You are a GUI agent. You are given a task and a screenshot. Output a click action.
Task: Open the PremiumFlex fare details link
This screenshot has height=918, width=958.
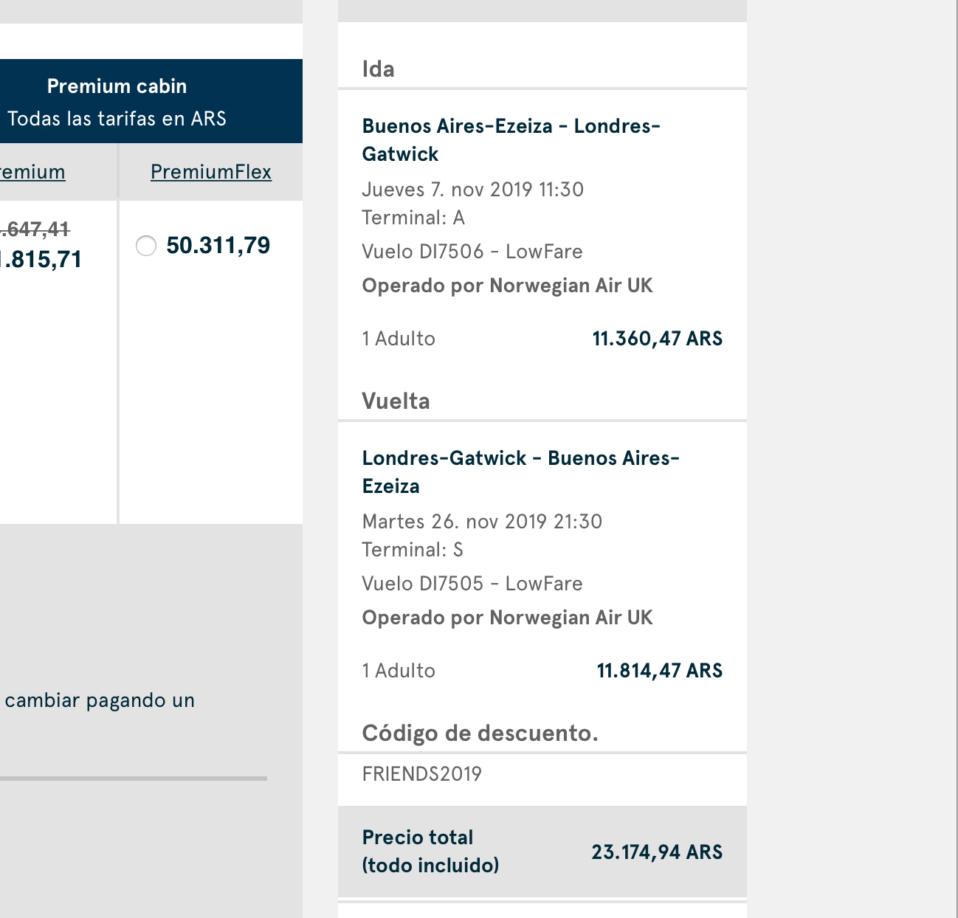click(x=211, y=172)
